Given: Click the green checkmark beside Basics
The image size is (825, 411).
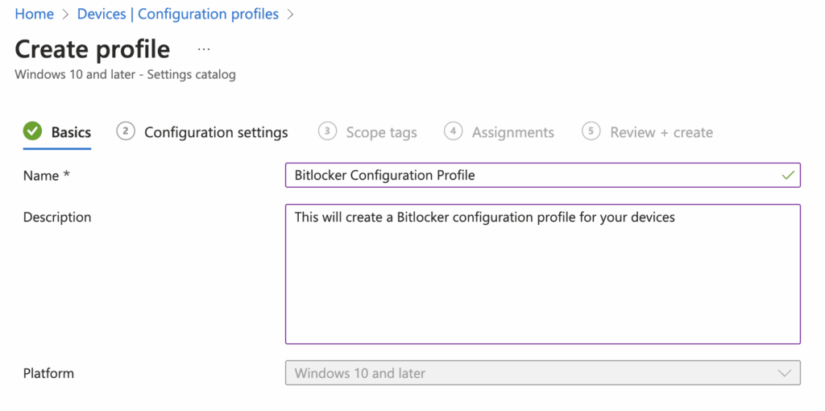Looking at the screenshot, I should (x=32, y=131).
